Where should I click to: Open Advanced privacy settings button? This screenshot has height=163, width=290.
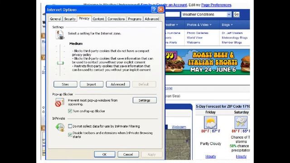pos(118,84)
